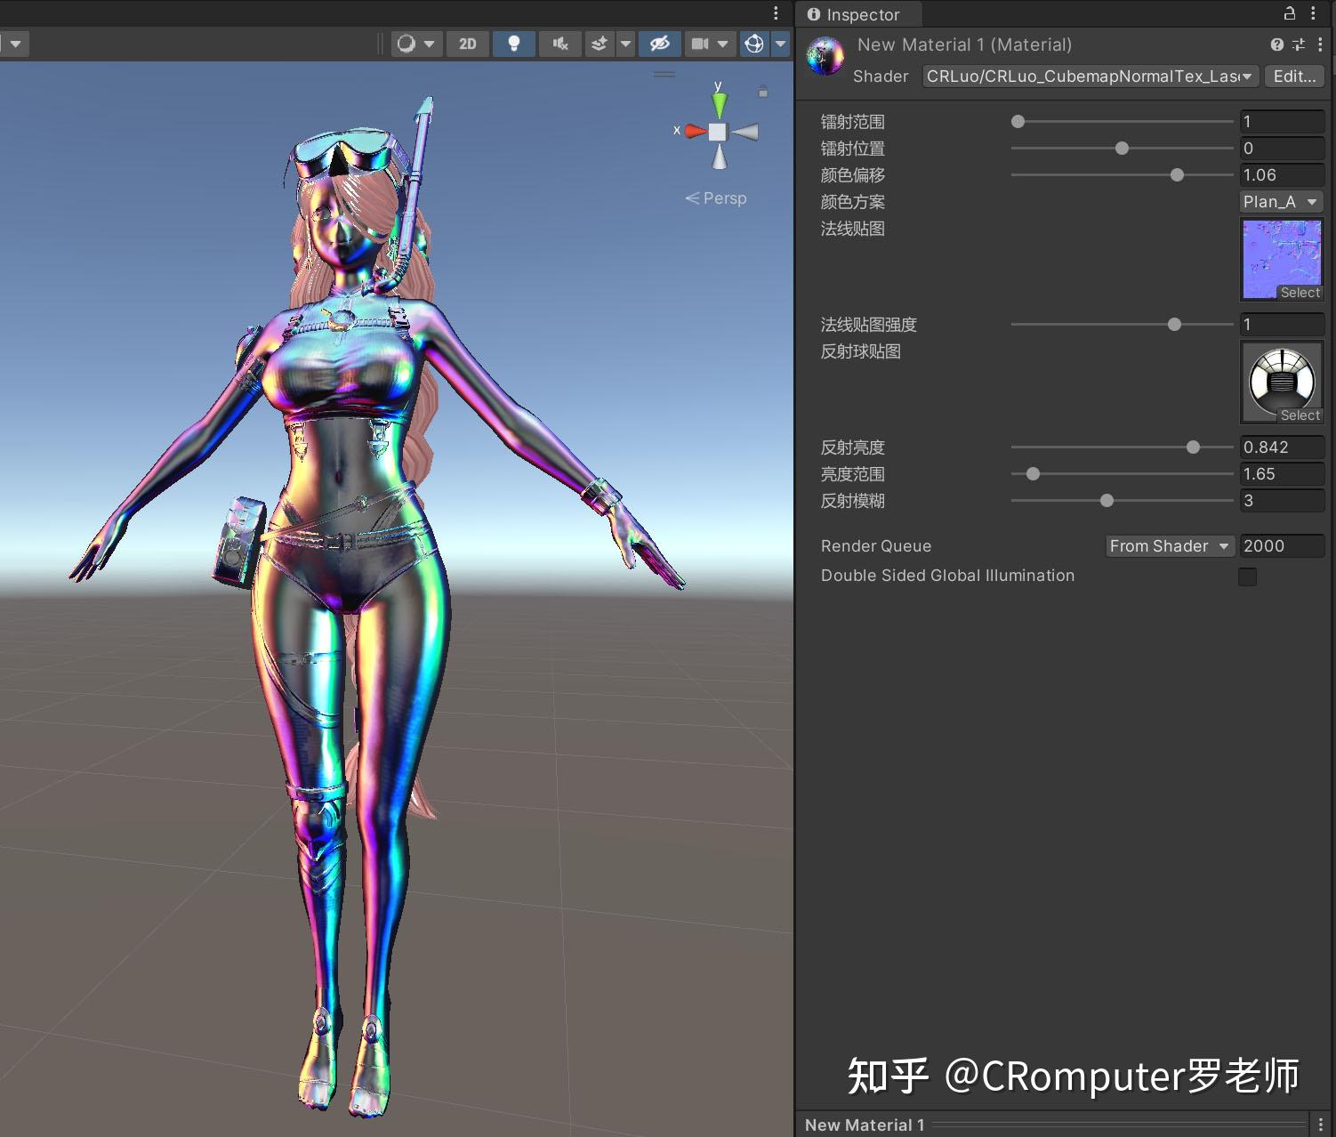
Task: Enable Double Sided Global Illumination
Action: 1247,577
